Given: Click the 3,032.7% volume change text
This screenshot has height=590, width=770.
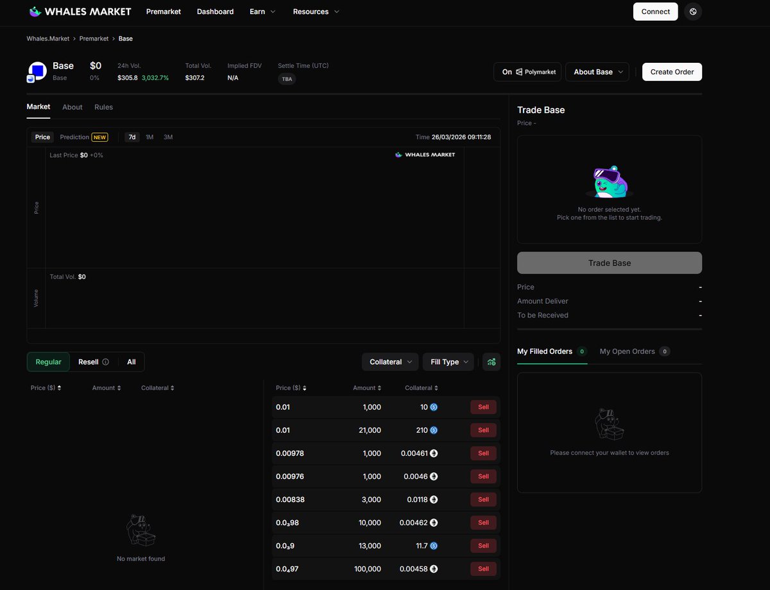Looking at the screenshot, I should pos(155,78).
